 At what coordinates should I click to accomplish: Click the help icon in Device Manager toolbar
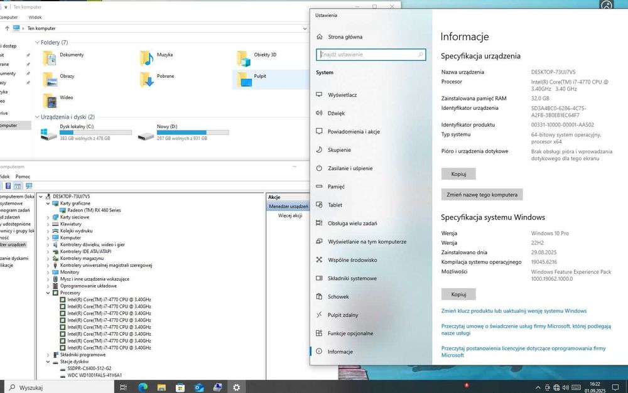(x=8, y=186)
